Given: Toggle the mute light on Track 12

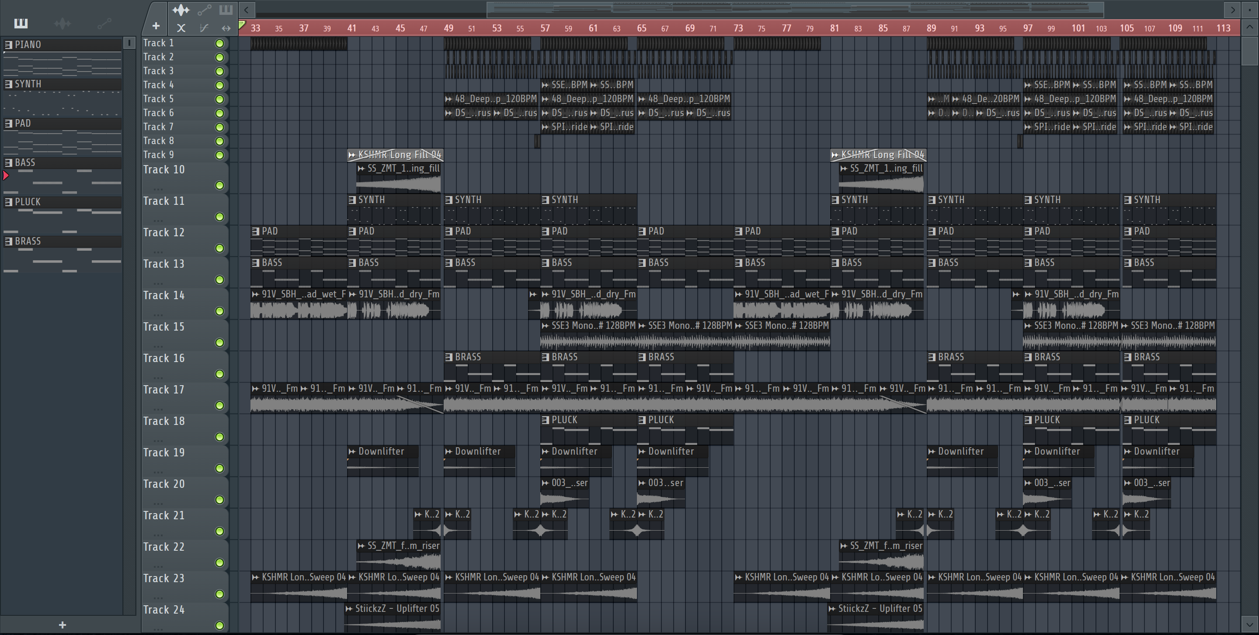Looking at the screenshot, I should (x=219, y=248).
